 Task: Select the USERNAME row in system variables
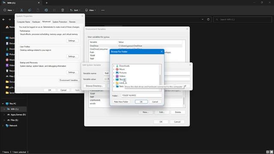[x=135, y=100]
